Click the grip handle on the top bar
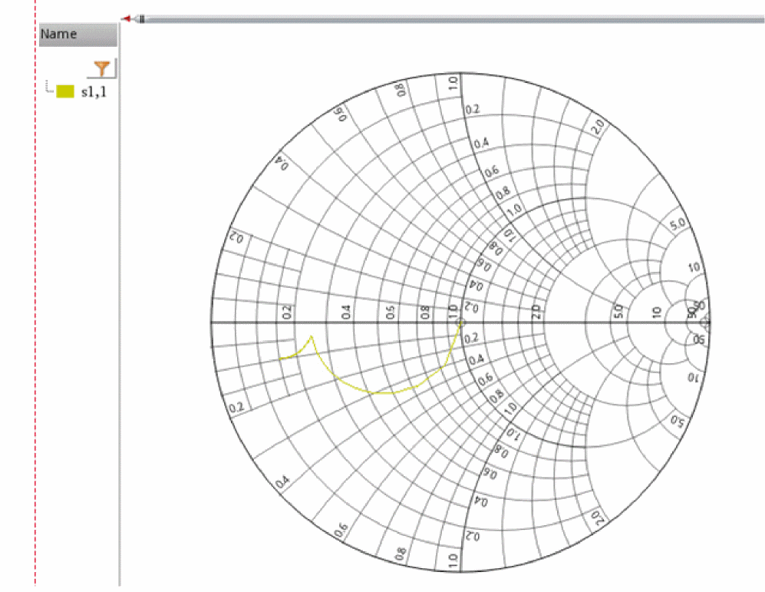 coord(142,18)
